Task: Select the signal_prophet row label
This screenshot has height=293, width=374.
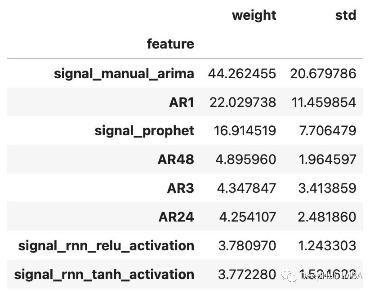Action: point(144,131)
